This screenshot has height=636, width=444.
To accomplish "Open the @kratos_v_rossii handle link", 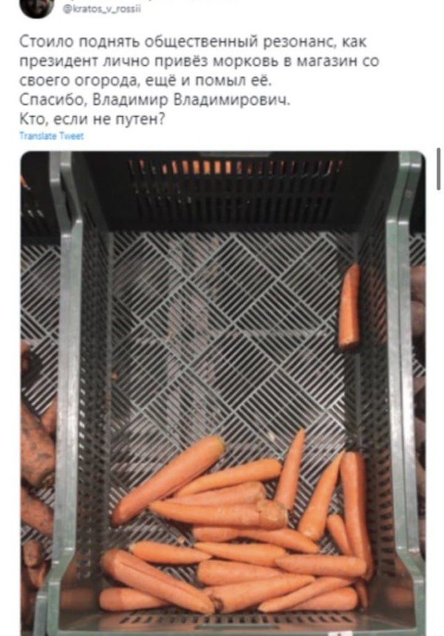I will (x=102, y=10).
